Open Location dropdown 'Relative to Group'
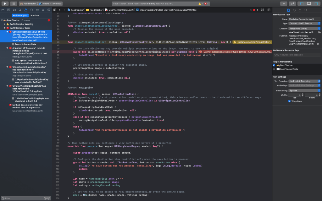The image size is (322, 201). pos(304,29)
